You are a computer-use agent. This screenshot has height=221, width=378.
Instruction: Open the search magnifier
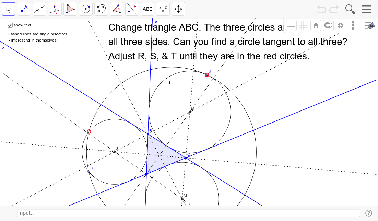coord(350,9)
